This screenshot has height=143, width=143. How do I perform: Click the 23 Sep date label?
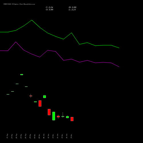click(x=21, y=136)
